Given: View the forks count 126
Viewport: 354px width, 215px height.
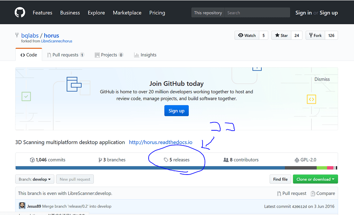Looking at the screenshot, I should [x=331, y=36].
